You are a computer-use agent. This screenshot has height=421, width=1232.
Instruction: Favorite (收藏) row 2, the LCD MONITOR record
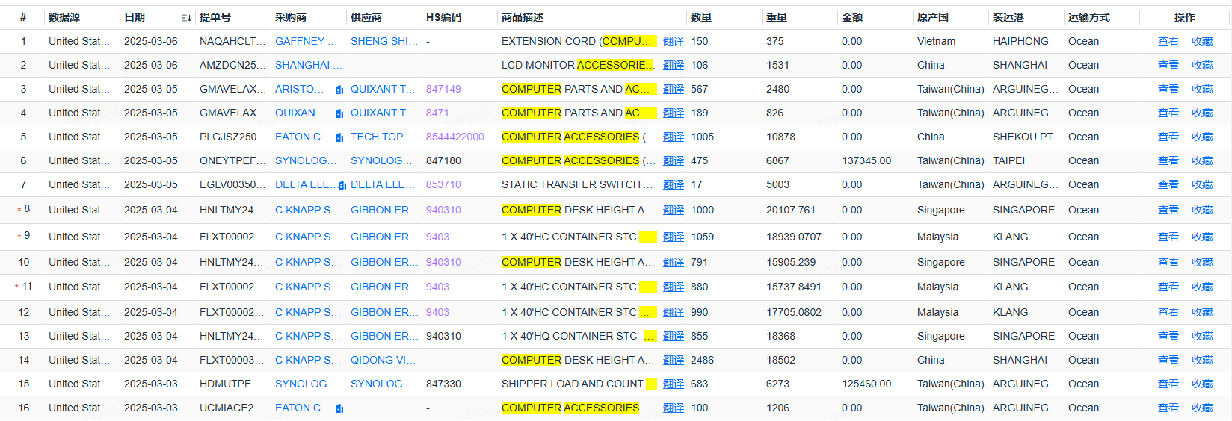coord(1202,66)
